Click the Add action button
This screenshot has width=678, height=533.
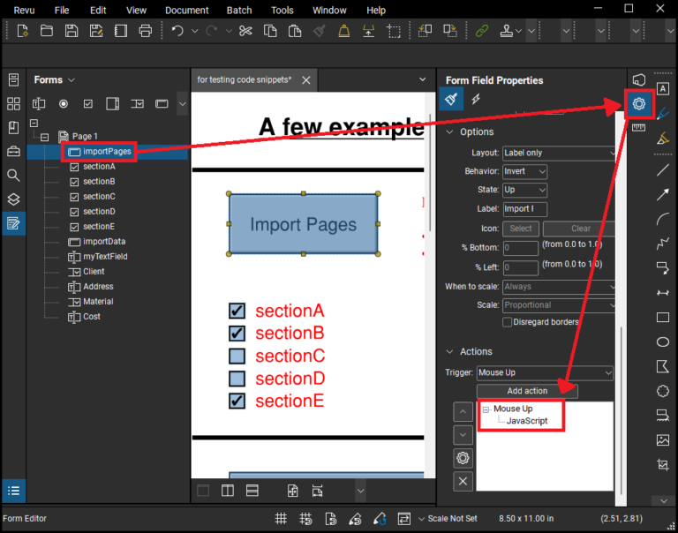click(x=527, y=391)
